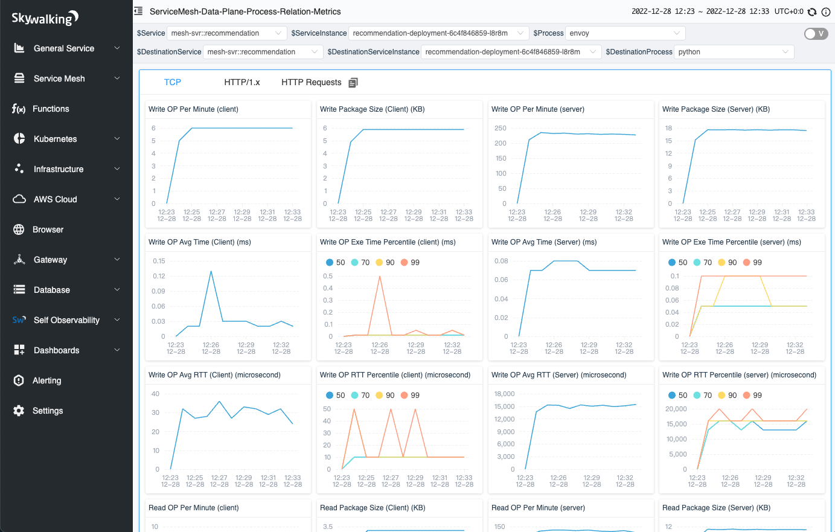
Task: Select the Functions f(x) icon in the sidebar
Action: coord(19,109)
